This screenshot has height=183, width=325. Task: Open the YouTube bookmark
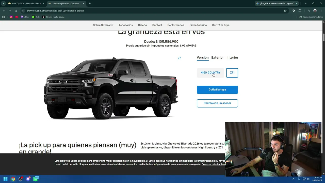click(17, 17)
